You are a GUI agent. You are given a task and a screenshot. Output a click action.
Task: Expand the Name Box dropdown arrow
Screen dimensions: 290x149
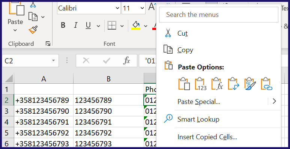(x=53, y=60)
